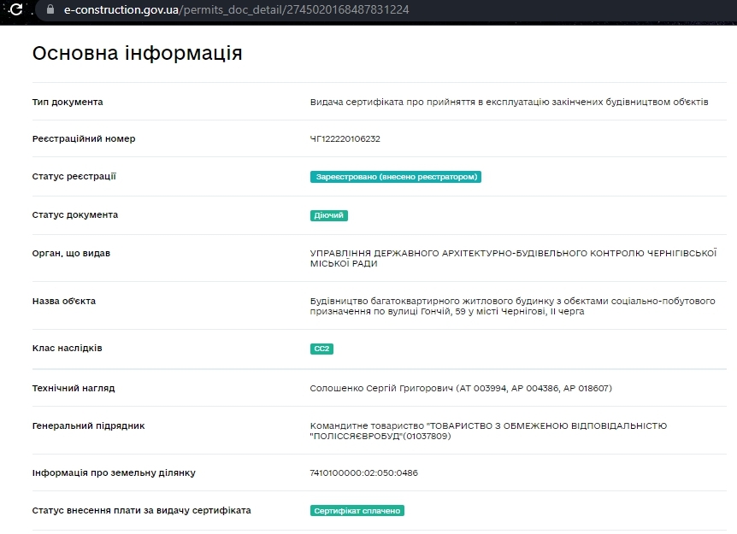This screenshot has width=737, height=534.
Task: Click the 'ПОЛІССЯЄВРОБУД' contractor text
Action: [488, 431]
